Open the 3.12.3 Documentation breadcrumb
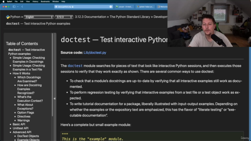The width and height of the screenshot is (251, 141). pos(91,17)
